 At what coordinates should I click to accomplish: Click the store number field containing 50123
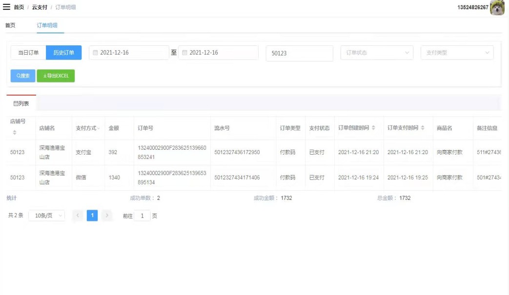tap(299, 53)
